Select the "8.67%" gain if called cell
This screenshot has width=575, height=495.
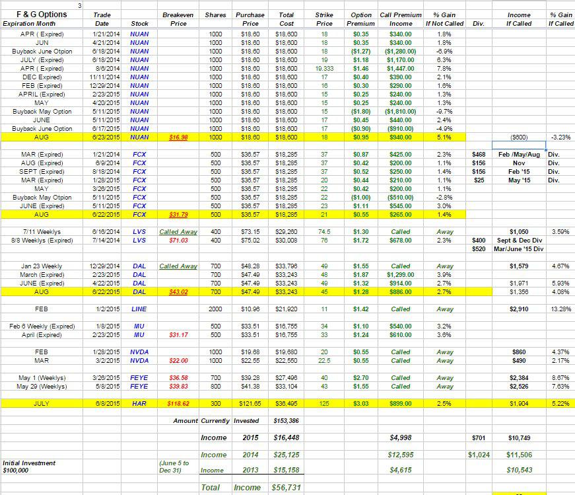tap(560, 378)
